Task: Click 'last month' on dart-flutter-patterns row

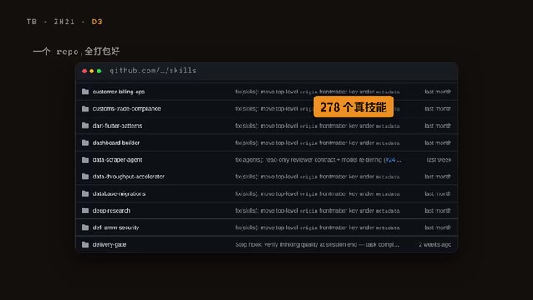Action: pos(438,126)
